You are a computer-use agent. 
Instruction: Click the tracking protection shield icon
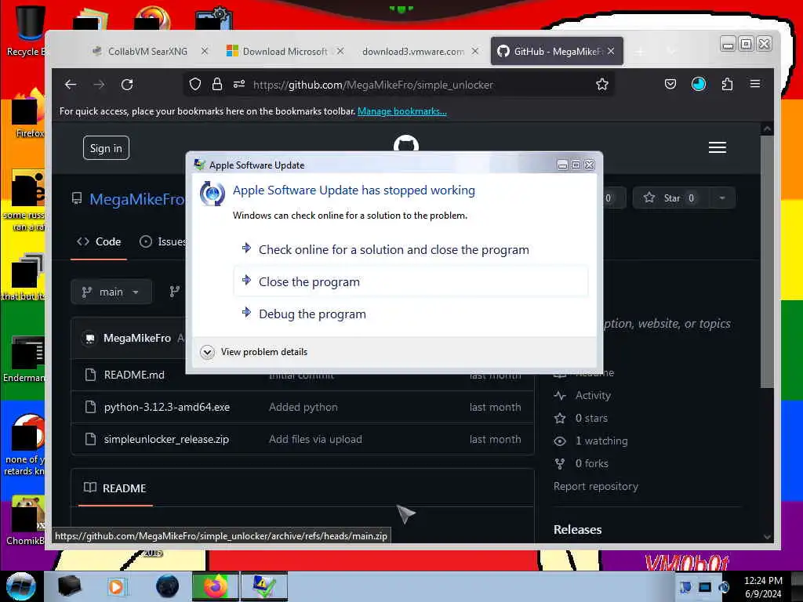tap(195, 85)
